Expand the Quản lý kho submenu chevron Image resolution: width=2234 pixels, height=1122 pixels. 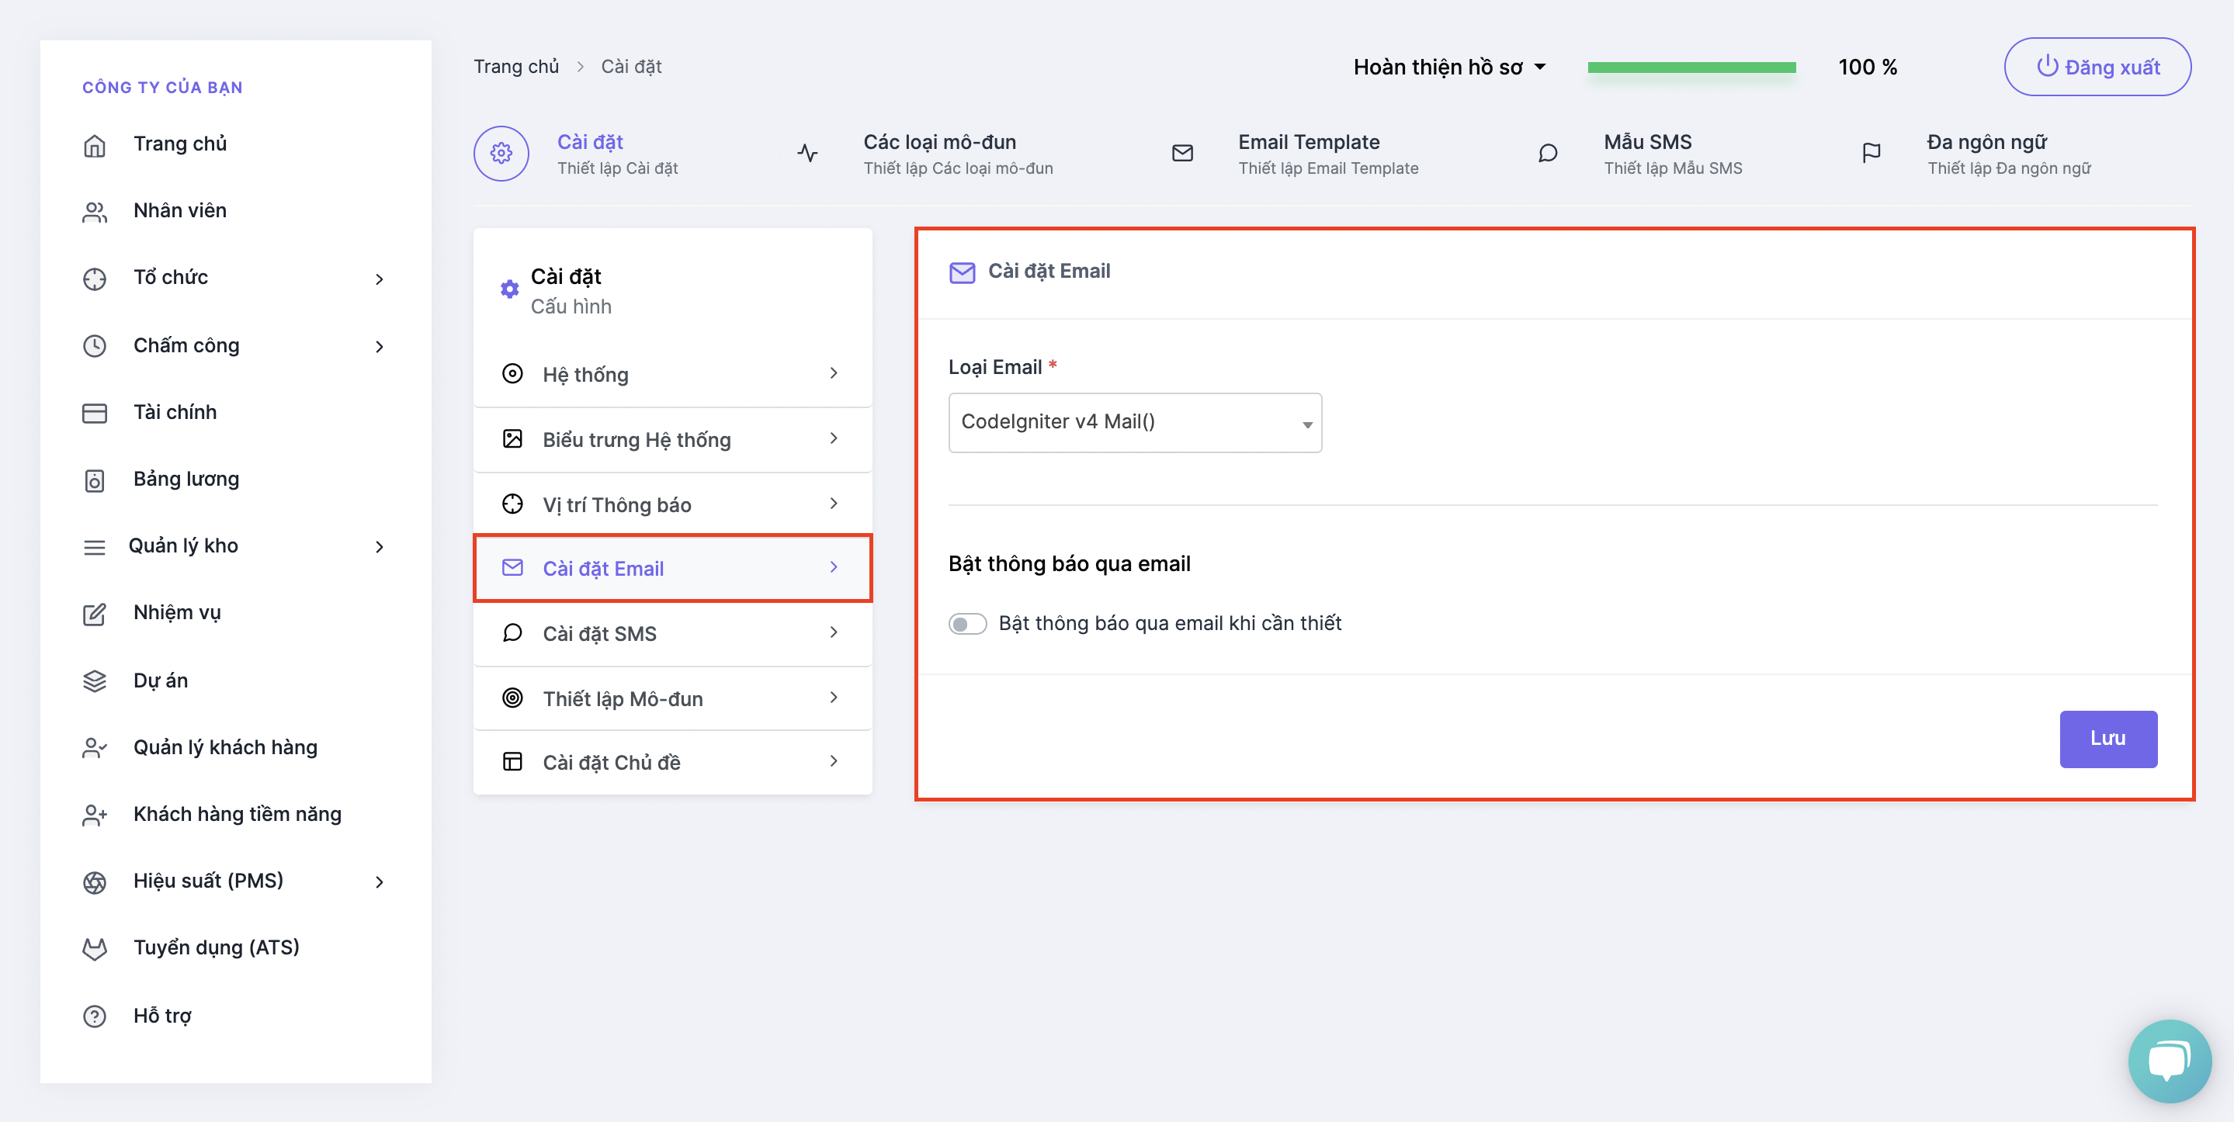[x=379, y=547]
